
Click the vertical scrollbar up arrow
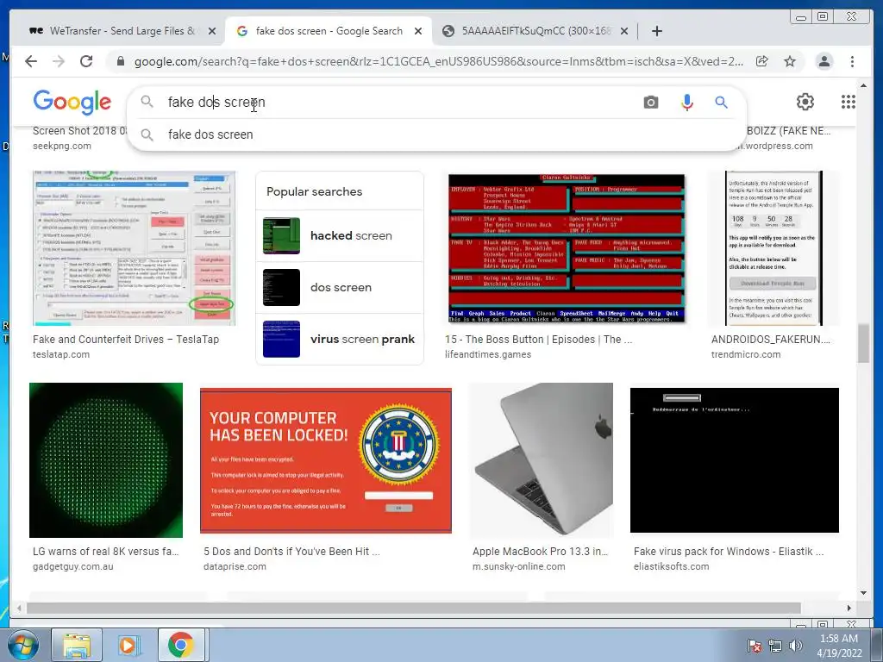click(863, 85)
